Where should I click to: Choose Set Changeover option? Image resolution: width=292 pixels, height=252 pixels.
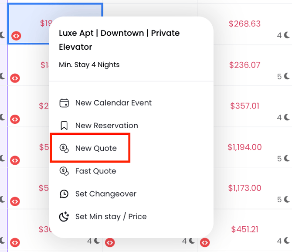pyautogui.click(x=105, y=194)
